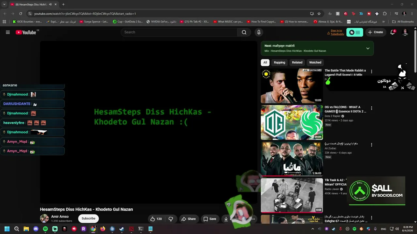Mute the tab via its speaker icon
The height and width of the screenshot is (234, 417).
(x=50, y=5)
